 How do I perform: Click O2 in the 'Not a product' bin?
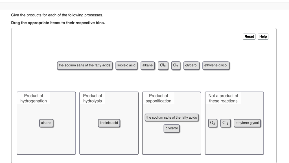pos(213,123)
